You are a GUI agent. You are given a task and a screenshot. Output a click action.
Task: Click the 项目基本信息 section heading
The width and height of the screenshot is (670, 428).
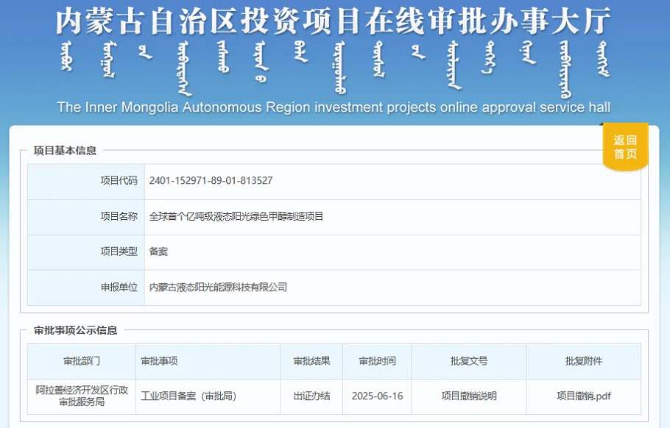point(65,151)
